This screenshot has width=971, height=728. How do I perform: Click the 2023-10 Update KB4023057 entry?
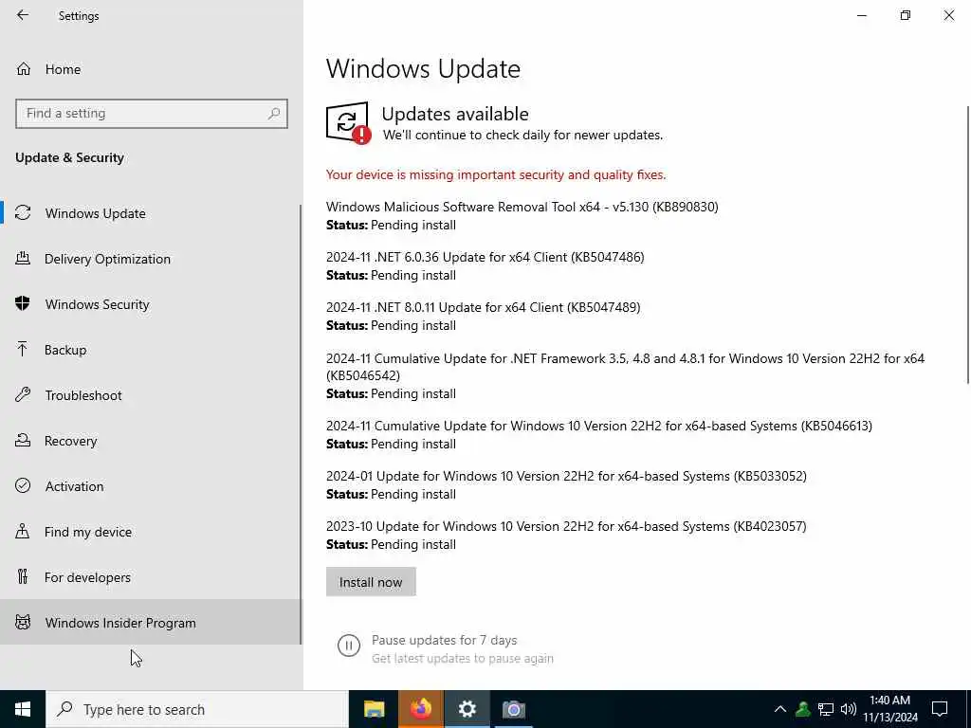566,535
